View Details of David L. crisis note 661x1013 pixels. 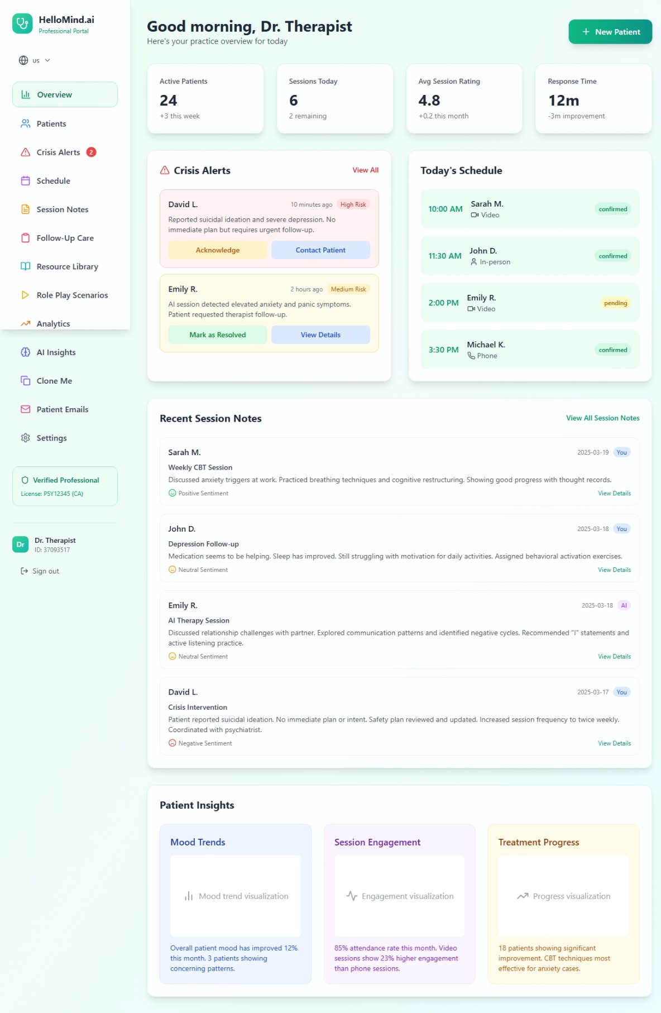(614, 743)
